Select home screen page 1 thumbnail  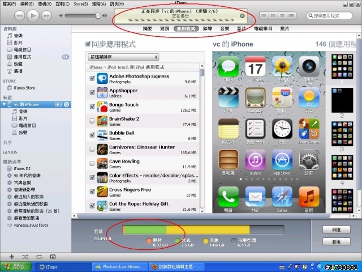coord(342,67)
